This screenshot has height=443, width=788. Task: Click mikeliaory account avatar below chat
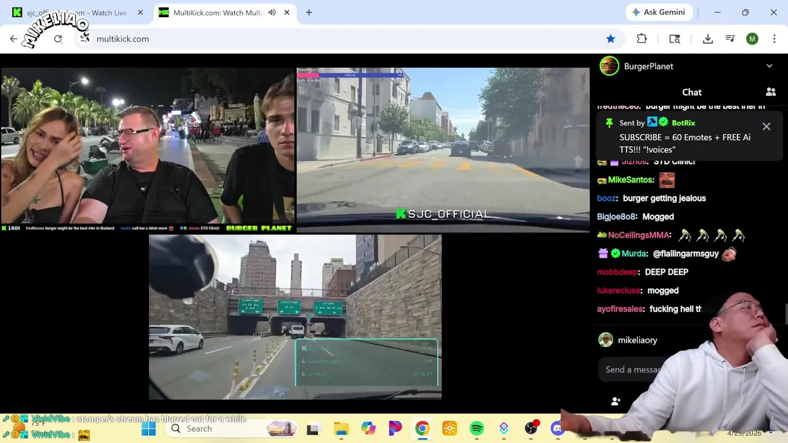pos(606,340)
